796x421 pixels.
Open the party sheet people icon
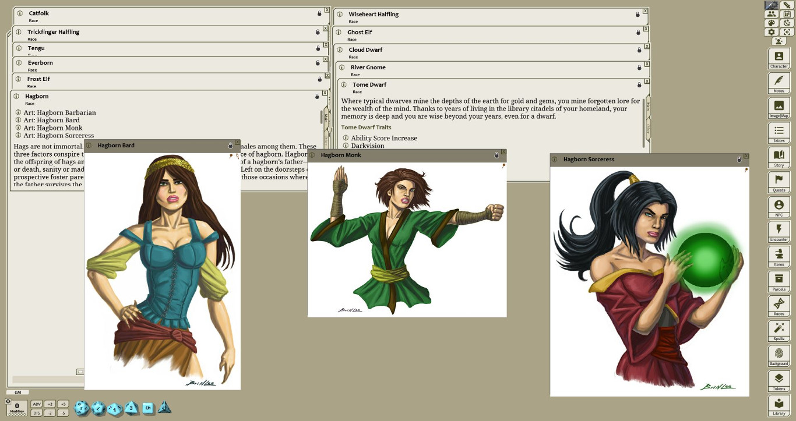point(771,13)
